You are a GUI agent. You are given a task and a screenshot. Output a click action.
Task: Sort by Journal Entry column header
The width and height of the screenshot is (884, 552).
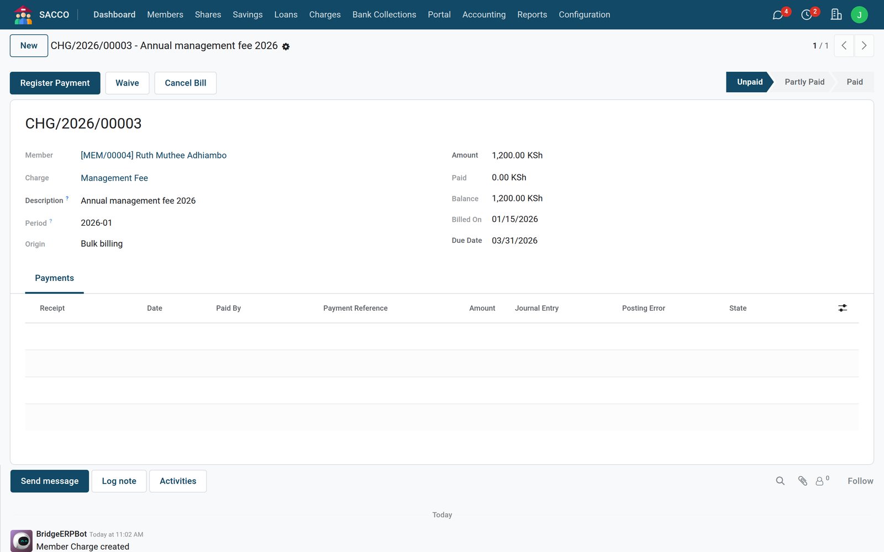pyautogui.click(x=536, y=308)
